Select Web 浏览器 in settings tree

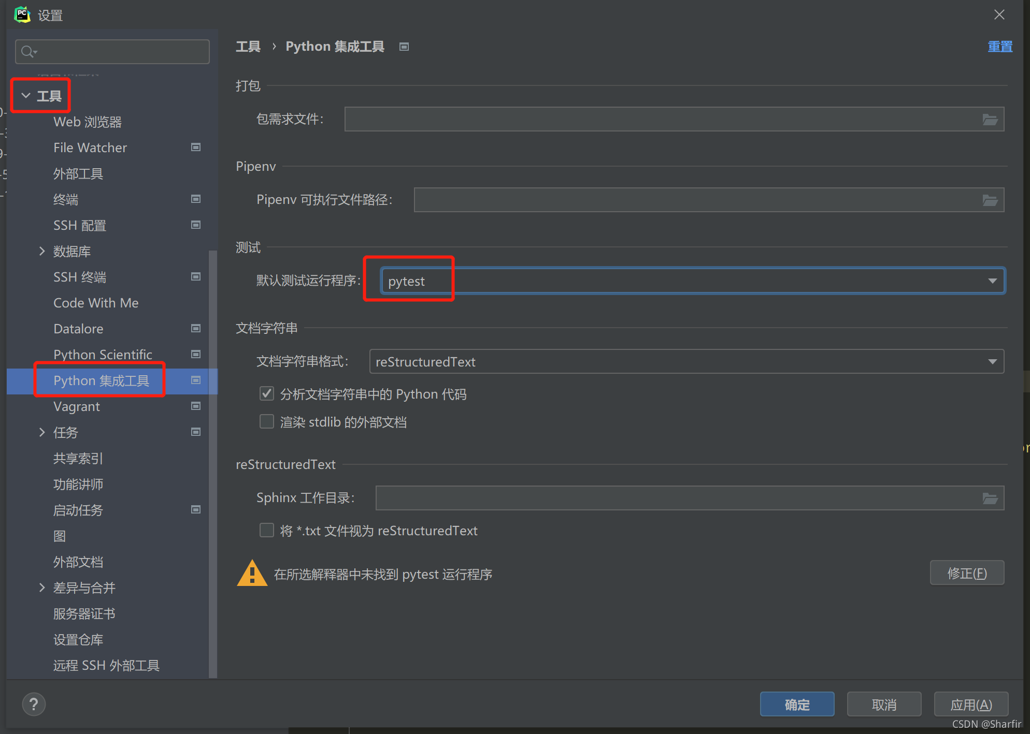88,122
